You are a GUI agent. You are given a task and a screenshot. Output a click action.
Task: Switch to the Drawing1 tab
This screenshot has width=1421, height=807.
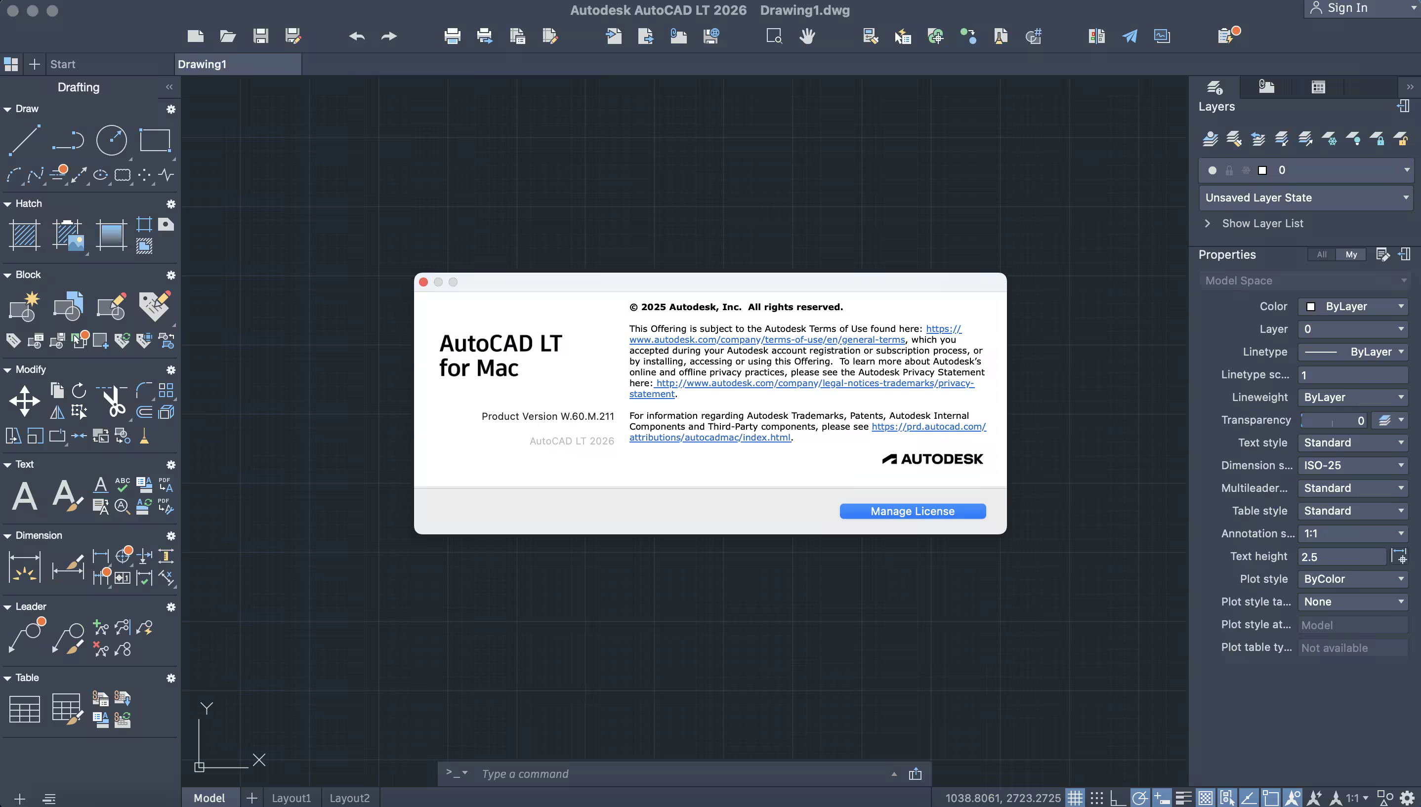(237, 64)
